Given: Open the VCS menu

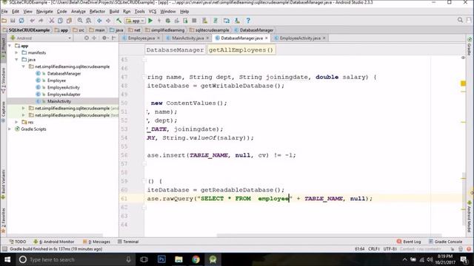Looking at the screenshot, I should click(153, 12).
